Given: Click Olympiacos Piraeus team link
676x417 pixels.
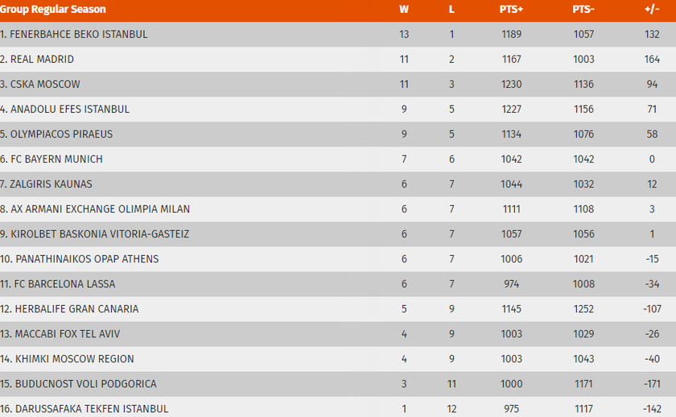Looking at the screenshot, I should [x=61, y=134].
